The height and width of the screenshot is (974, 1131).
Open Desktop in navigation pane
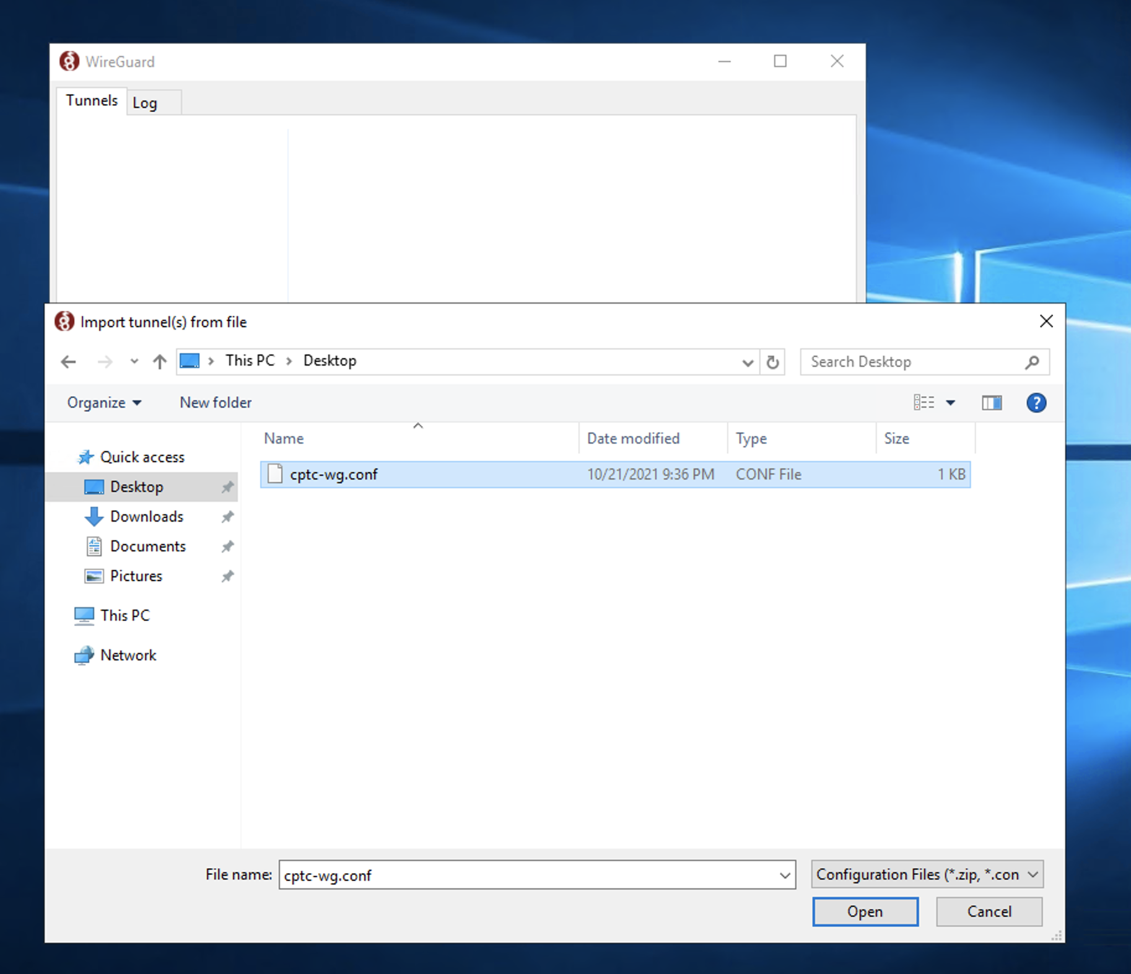pos(136,487)
